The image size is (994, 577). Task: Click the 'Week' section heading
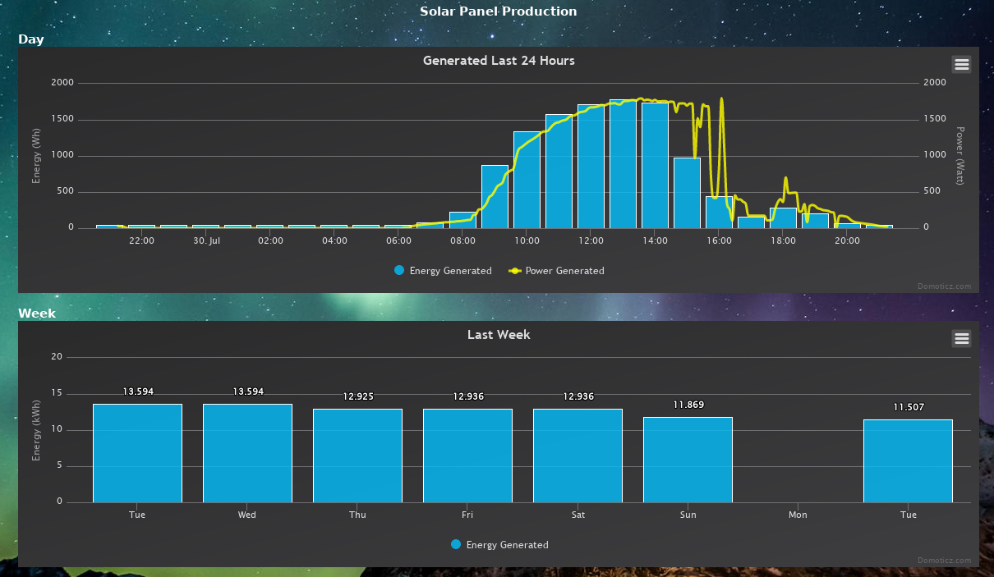[37, 314]
